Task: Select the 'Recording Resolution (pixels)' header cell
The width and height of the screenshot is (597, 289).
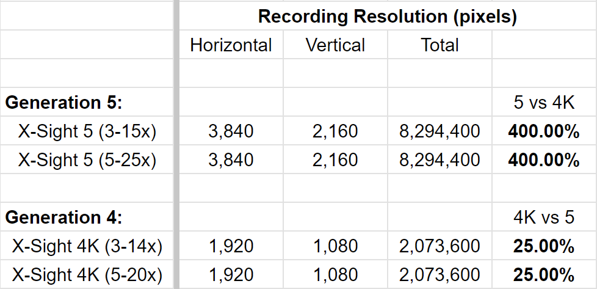Action: click(x=388, y=16)
